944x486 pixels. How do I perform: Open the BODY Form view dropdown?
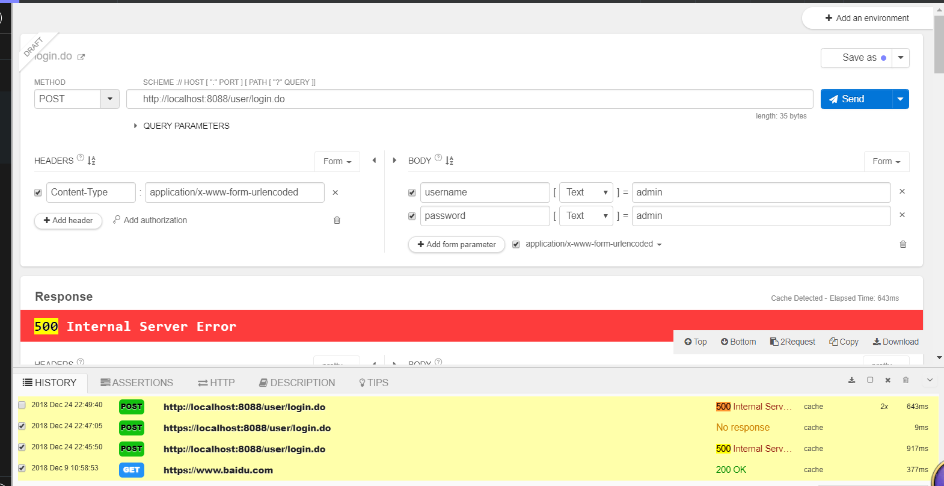[887, 161]
